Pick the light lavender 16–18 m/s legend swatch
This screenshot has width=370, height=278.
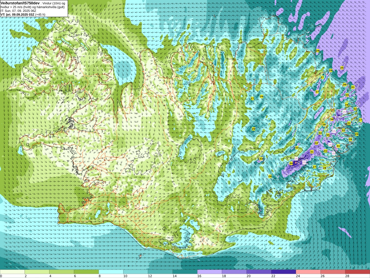(x=210, y=272)
